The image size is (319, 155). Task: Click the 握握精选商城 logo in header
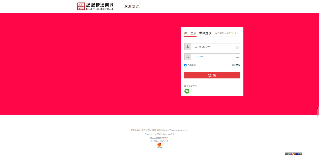point(95,6)
